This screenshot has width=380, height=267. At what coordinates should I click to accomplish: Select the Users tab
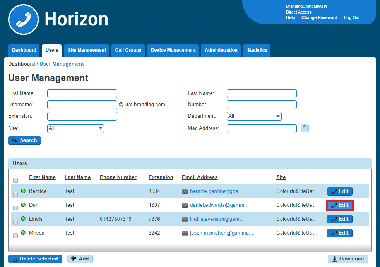52,50
